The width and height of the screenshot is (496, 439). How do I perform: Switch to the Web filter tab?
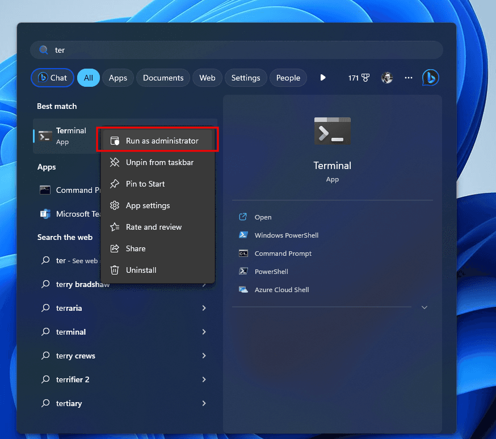pyautogui.click(x=207, y=78)
